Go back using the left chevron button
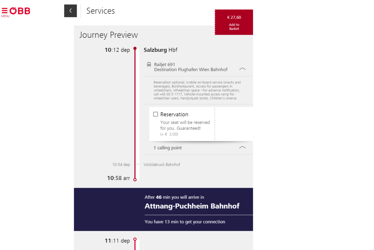This screenshot has height=250, width=374. tap(70, 11)
